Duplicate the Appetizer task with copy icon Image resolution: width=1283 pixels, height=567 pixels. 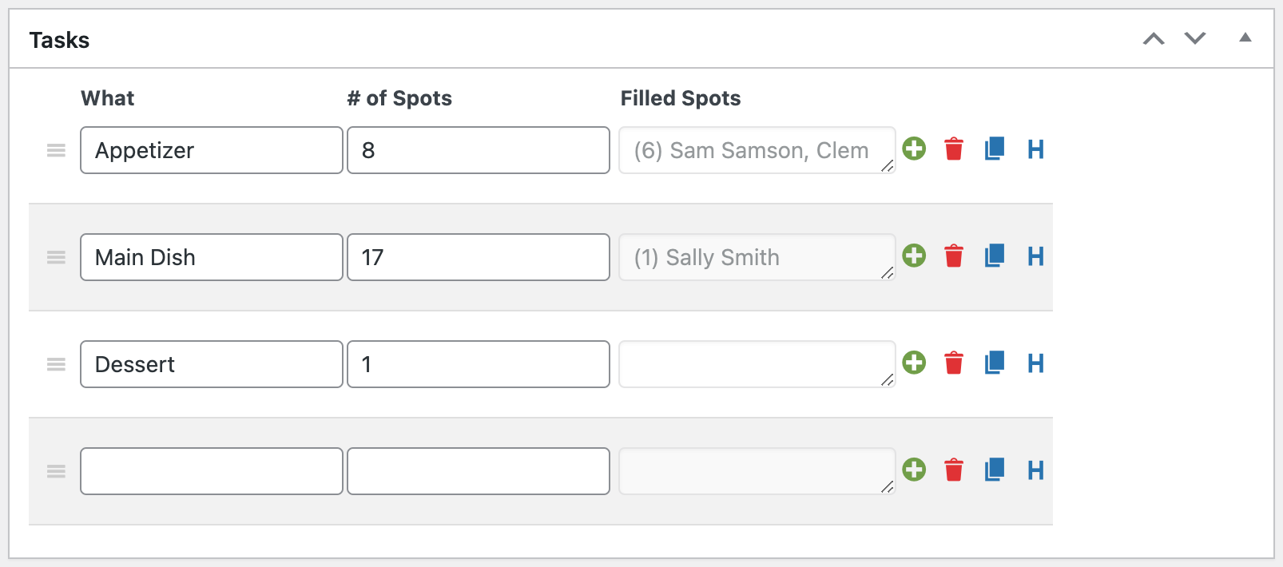click(x=995, y=149)
